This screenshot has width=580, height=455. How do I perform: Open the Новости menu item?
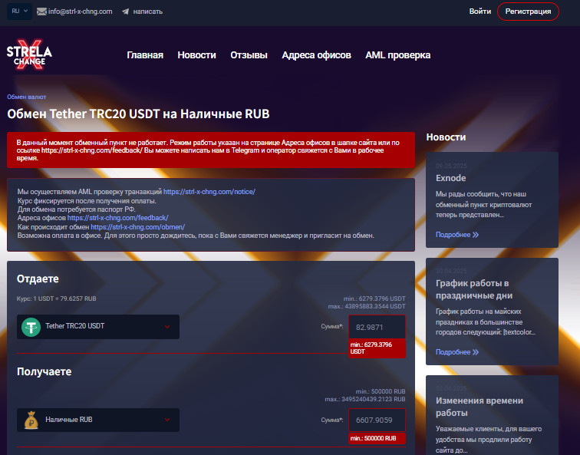pos(196,55)
